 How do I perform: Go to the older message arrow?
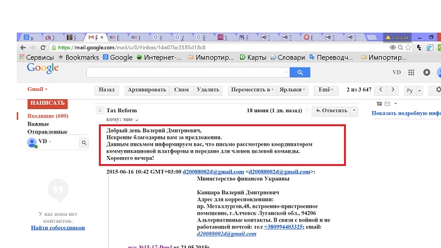[x=392, y=90]
